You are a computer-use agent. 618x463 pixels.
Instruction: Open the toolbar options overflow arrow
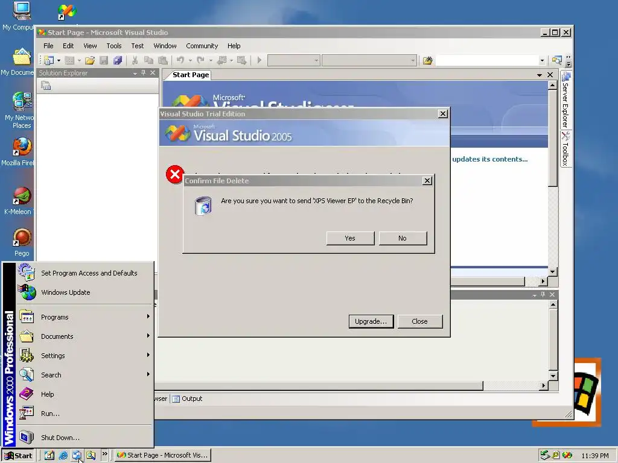(569, 61)
